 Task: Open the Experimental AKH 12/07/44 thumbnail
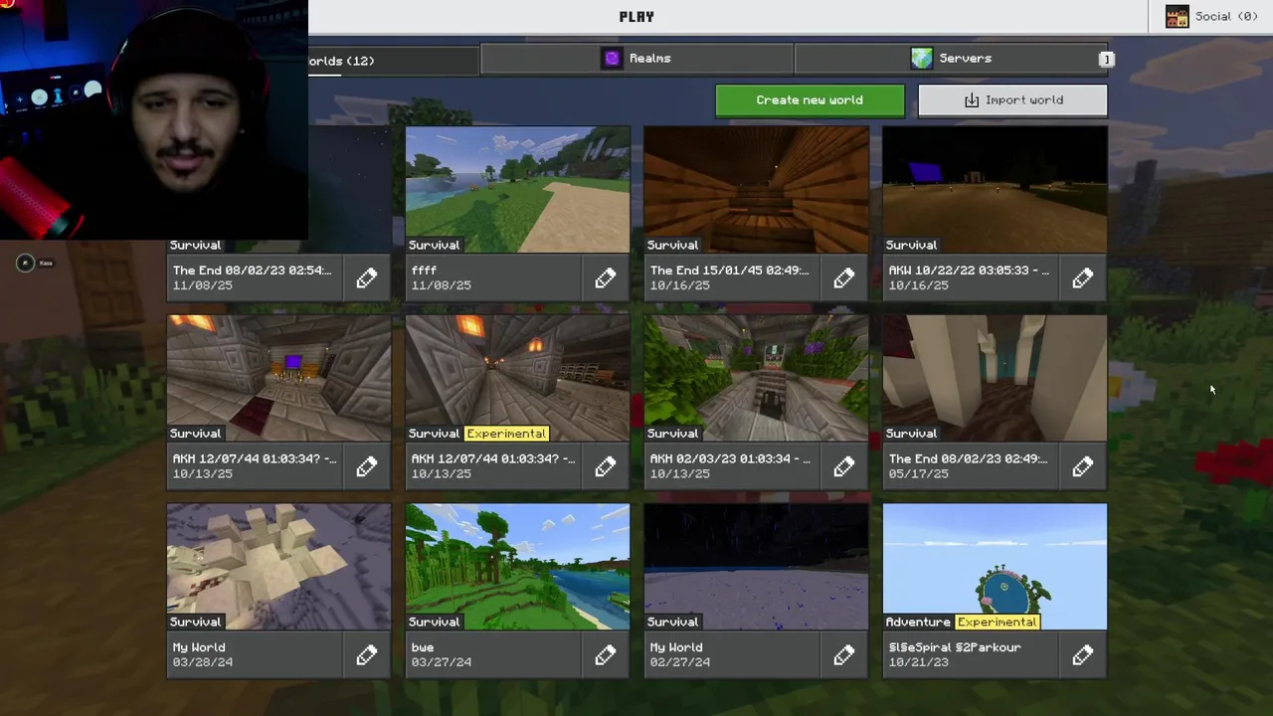(517, 378)
